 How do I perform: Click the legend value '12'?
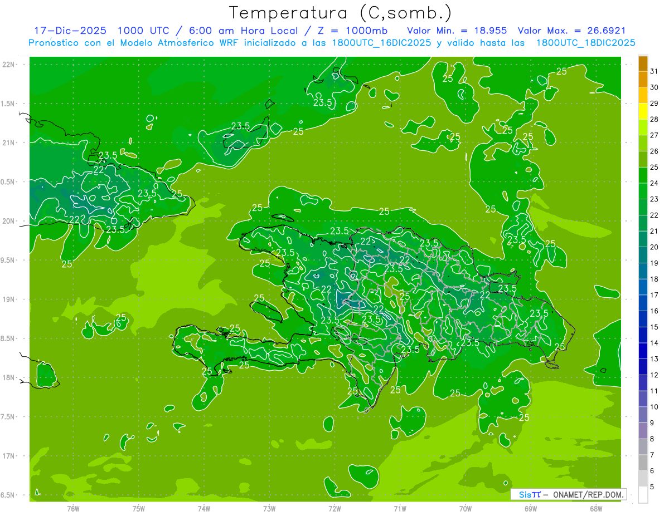click(x=654, y=375)
